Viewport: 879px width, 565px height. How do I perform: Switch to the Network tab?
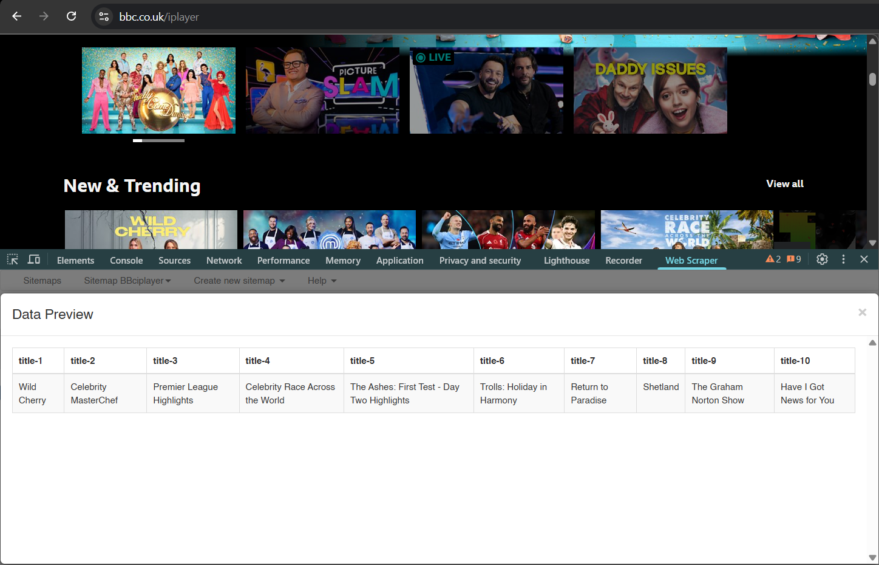pyautogui.click(x=224, y=261)
